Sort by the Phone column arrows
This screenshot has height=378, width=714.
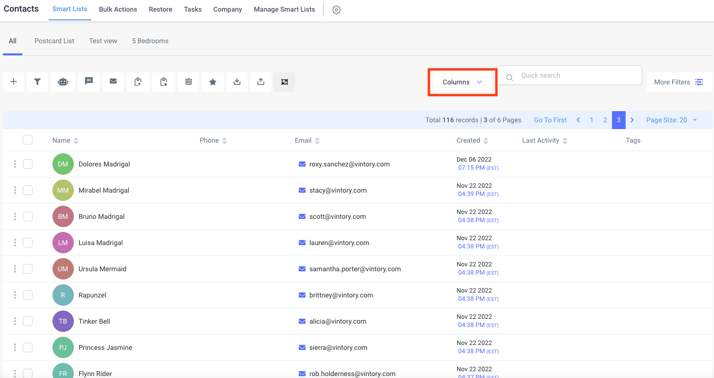(x=224, y=141)
